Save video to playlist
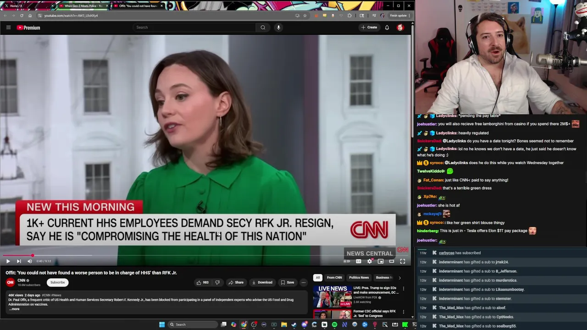This screenshot has width=587, height=330. pyautogui.click(x=288, y=282)
